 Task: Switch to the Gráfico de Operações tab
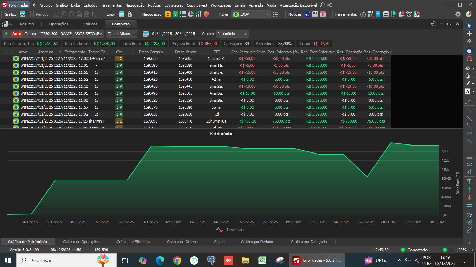point(81,242)
